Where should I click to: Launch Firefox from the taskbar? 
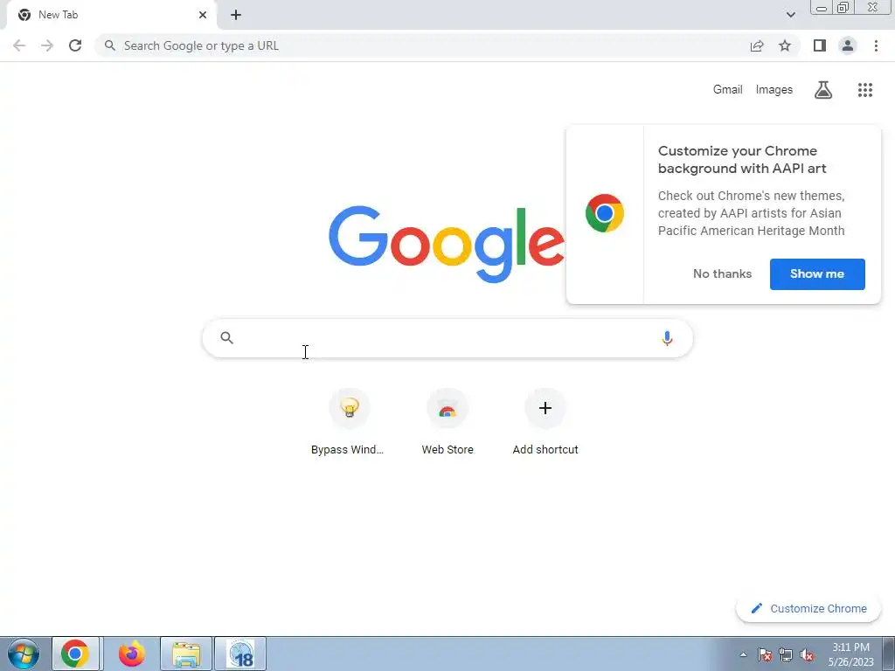(131, 654)
